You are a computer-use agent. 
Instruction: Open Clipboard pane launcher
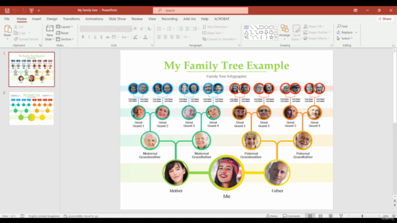click(40, 45)
